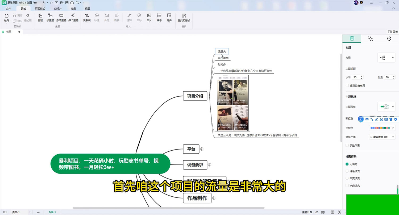
Task: Enable 分支自由布局 checkbox
Action: point(347,86)
